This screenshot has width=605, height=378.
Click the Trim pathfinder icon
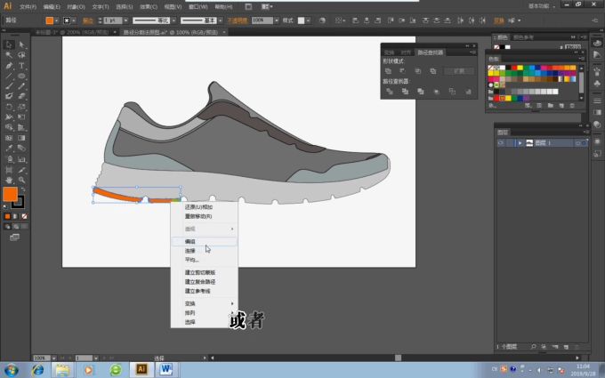pyautogui.click(x=405, y=92)
